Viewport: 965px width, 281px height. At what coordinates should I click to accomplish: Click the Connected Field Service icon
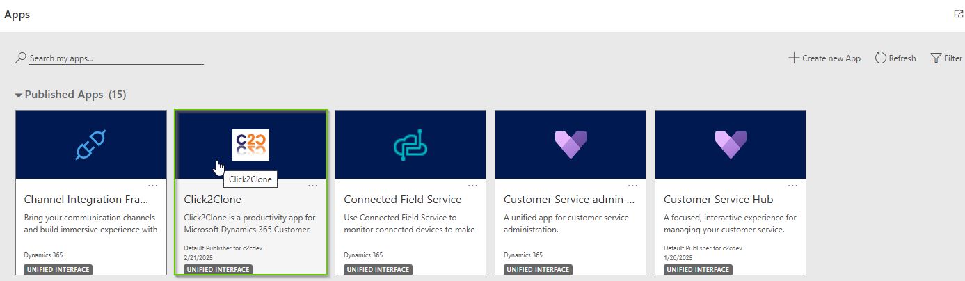(410, 145)
